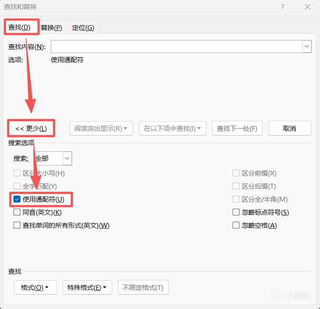Toggle 区分全/半角(M) checkbox
Viewport: 320px width, 309px height.
pos(236,199)
